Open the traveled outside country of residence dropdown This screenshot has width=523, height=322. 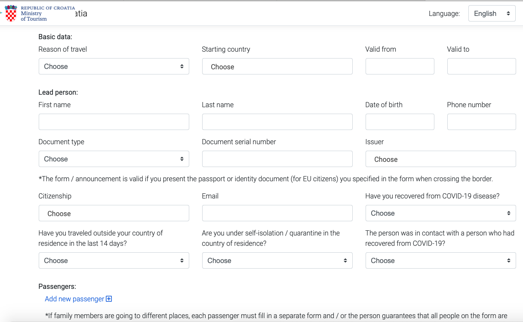point(114,260)
